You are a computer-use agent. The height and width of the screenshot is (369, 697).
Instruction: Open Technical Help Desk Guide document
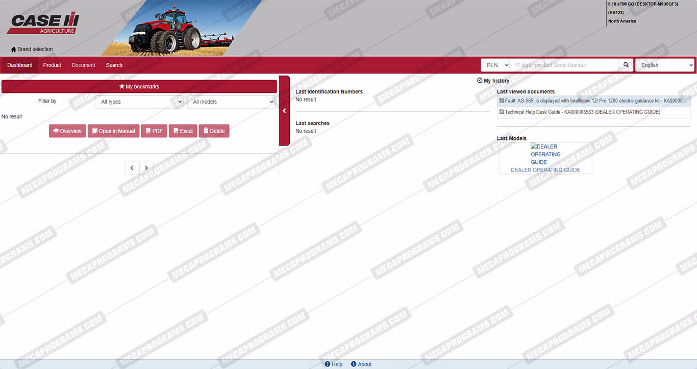(582, 112)
